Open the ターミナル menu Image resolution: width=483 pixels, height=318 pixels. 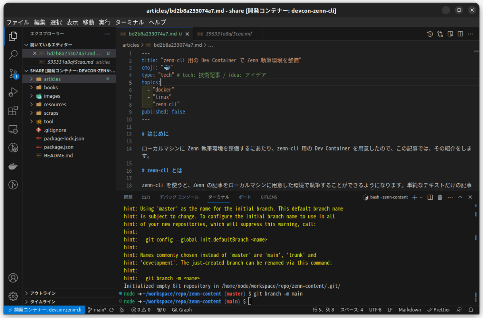(x=129, y=22)
